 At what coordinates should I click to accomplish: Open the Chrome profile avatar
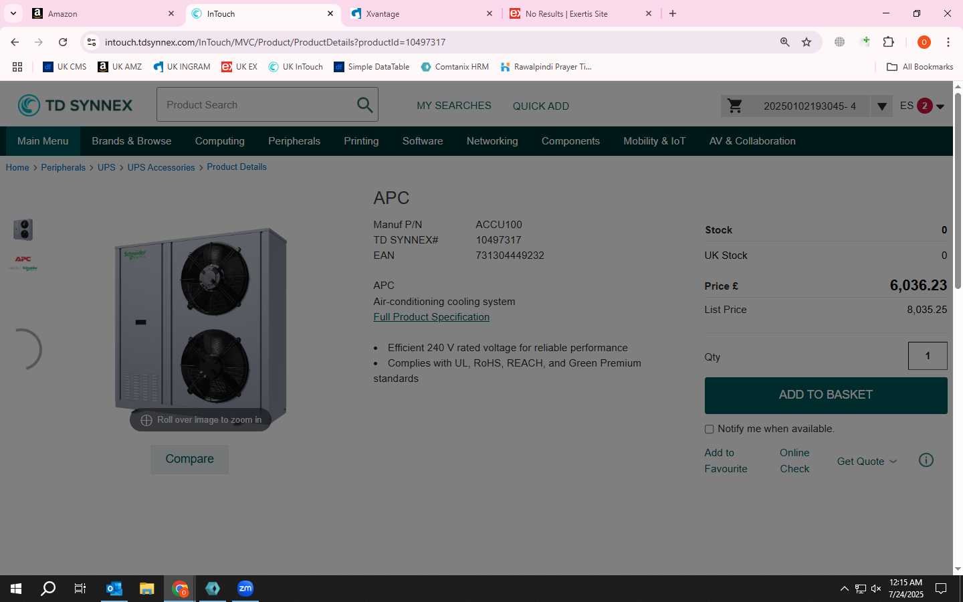coord(924,42)
